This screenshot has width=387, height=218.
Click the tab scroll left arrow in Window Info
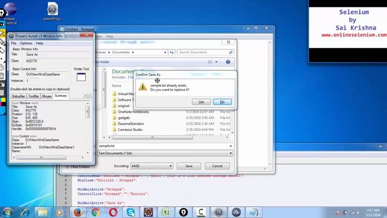click(85, 96)
